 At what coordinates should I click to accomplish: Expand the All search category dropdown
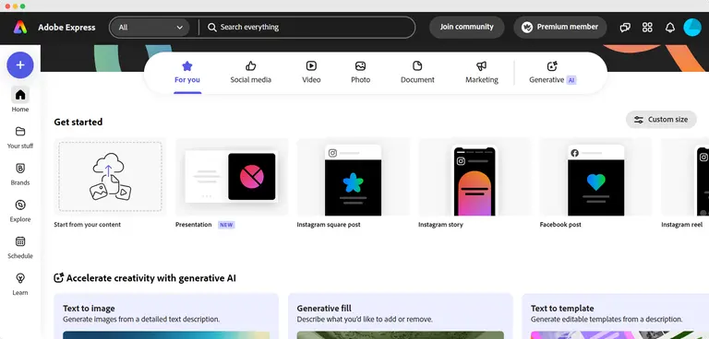[x=150, y=27]
